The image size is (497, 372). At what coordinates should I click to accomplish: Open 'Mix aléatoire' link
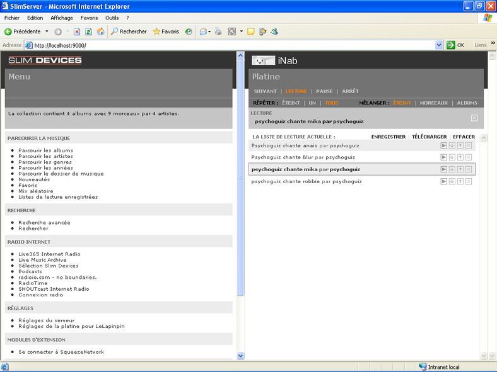(35, 191)
